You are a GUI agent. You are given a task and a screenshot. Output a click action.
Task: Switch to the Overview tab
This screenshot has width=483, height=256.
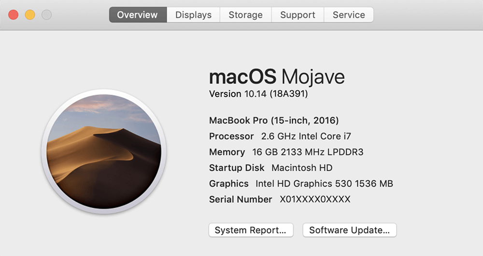(138, 15)
